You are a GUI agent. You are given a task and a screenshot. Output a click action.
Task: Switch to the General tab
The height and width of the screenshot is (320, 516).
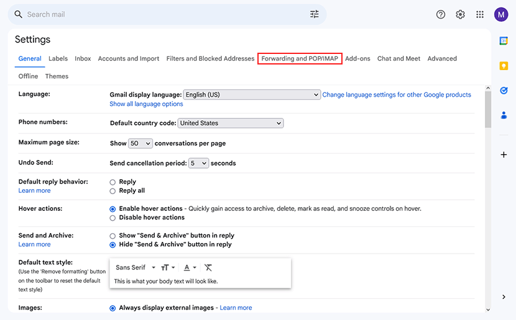click(30, 58)
